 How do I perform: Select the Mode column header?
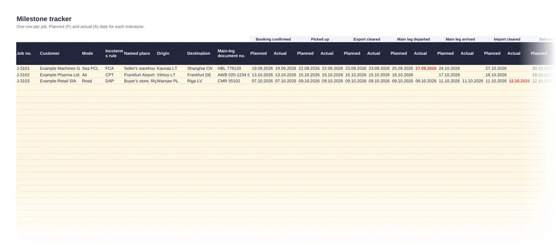[88, 54]
